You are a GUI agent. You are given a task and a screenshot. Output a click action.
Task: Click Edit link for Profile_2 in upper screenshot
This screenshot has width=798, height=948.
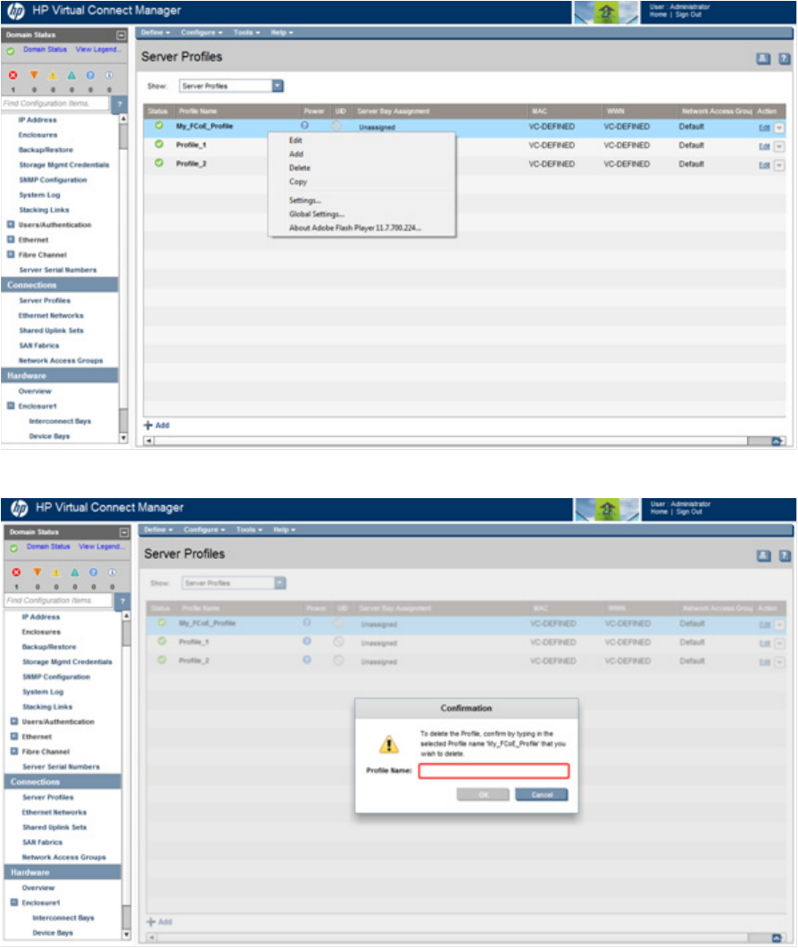(764, 165)
